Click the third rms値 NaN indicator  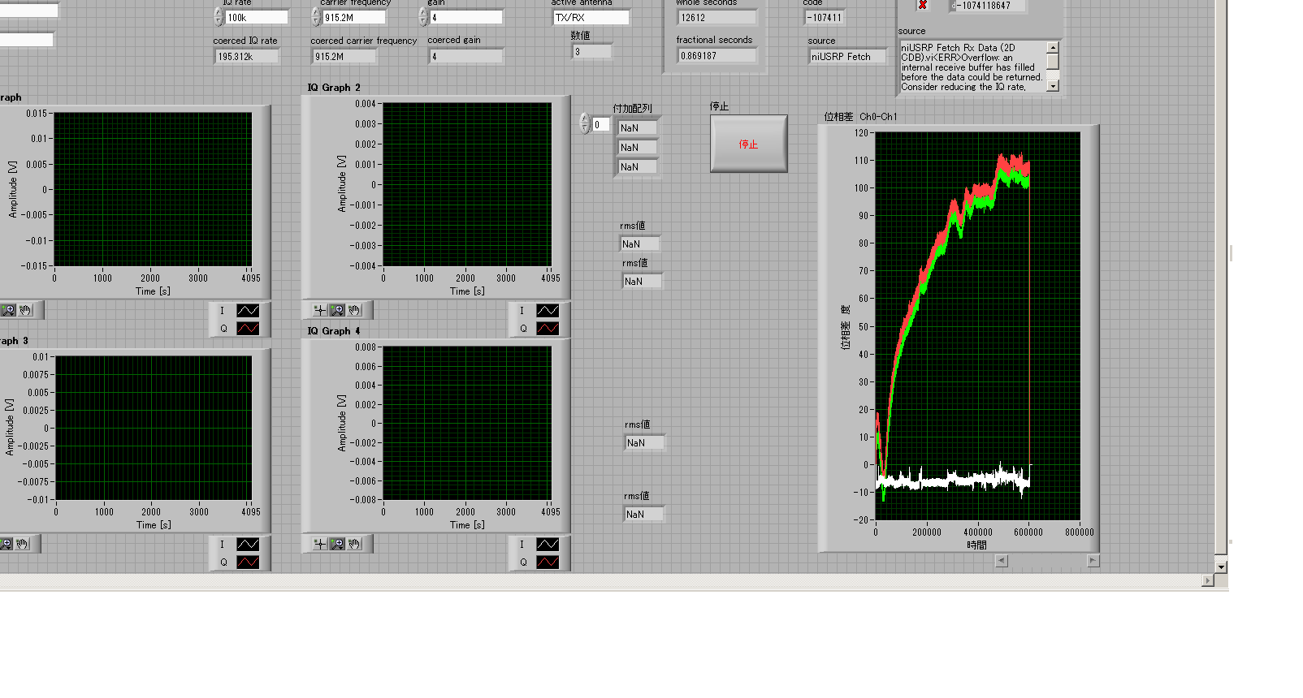[645, 442]
